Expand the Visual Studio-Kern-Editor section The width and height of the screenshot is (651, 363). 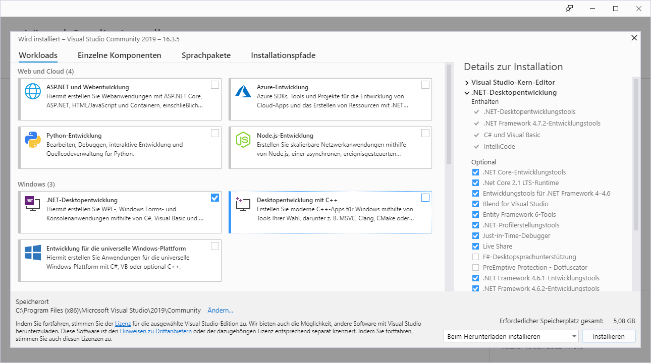tap(467, 82)
